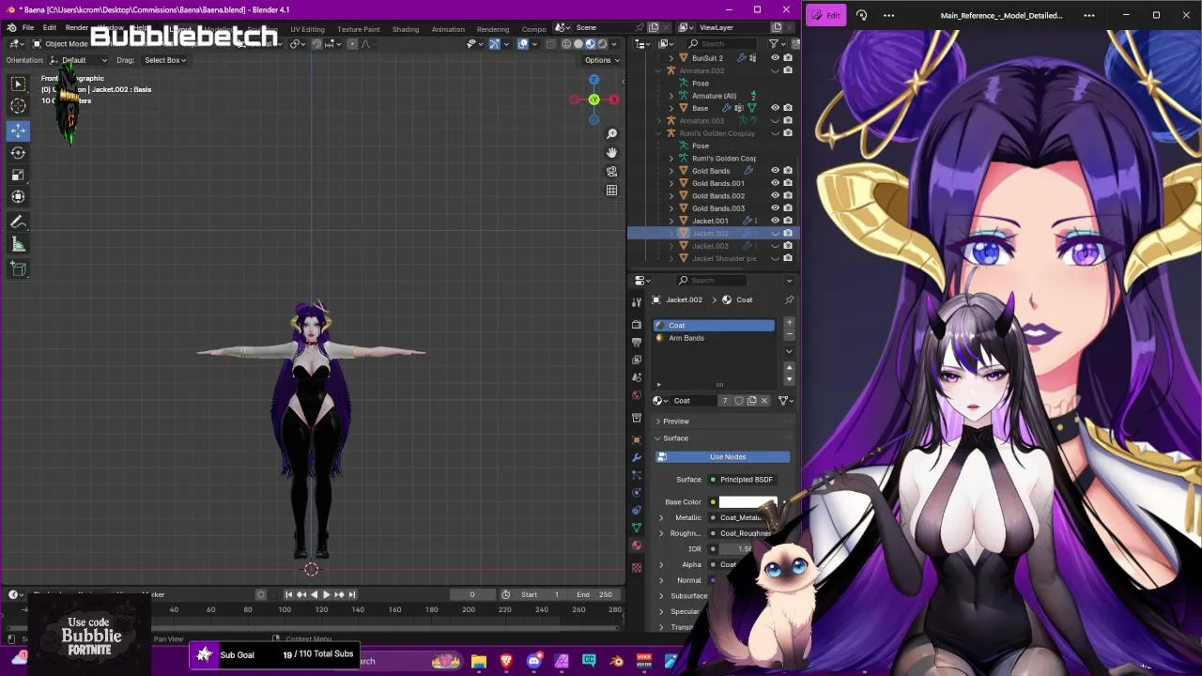Open the Scene properties tab

(x=637, y=377)
